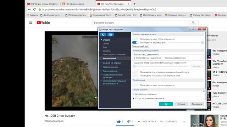Screen dimensions: 227x127
Task: Open 'Интересные и мудрые' bookmark
Action: [x=151, y=15]
